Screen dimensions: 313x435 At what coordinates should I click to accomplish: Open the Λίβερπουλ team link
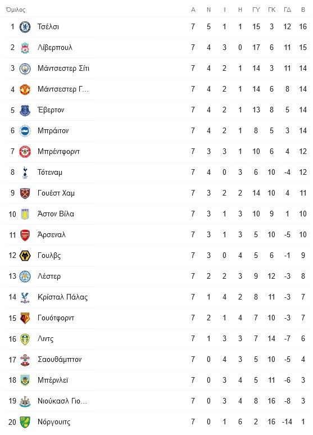point(55,48)
